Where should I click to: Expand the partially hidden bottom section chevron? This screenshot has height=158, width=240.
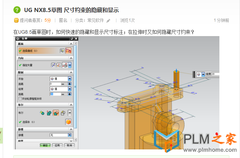pyautogui.click(x=71, y=141)
